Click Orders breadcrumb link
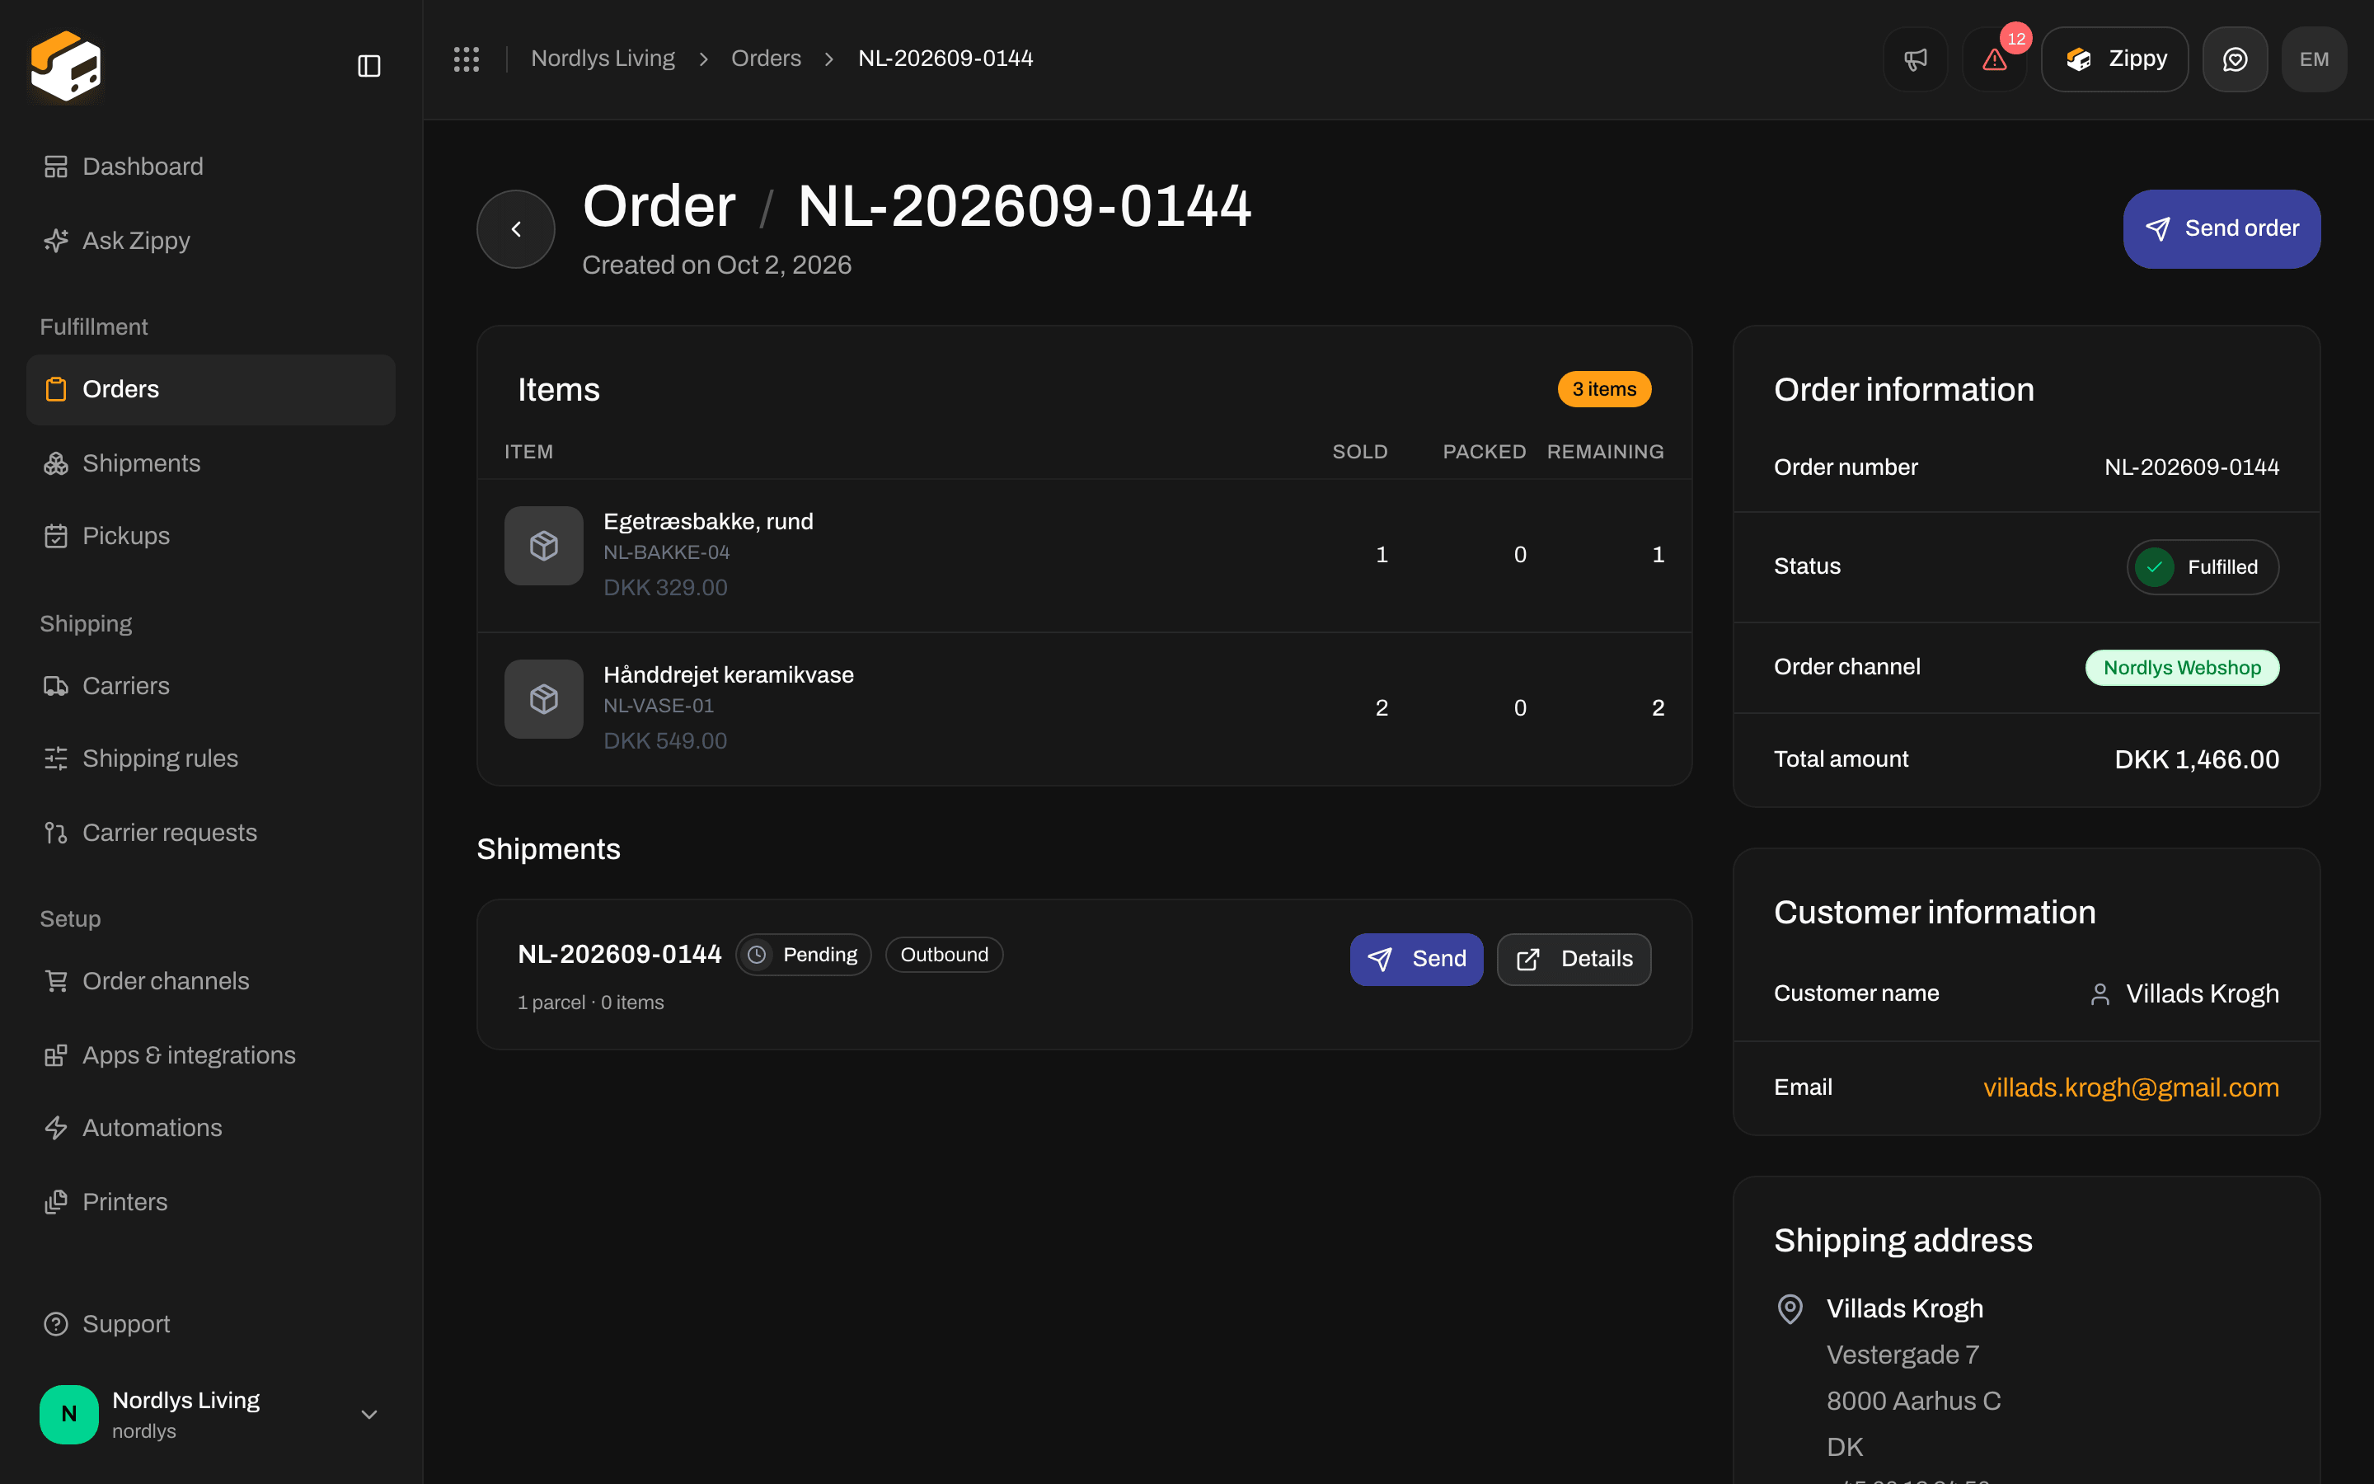This screenshot has height=1484, width=2374. click(x=766, y=59)
